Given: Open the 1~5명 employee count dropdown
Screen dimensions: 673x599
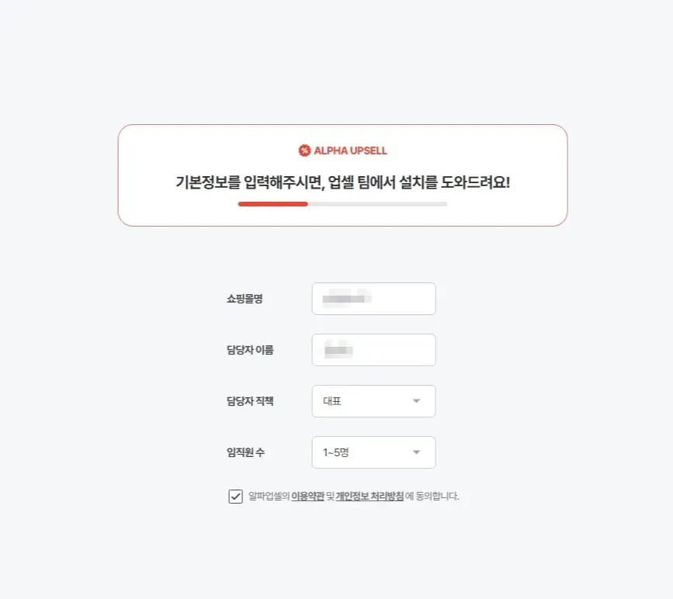Looking at the screenshot, I should click(374, 452).
